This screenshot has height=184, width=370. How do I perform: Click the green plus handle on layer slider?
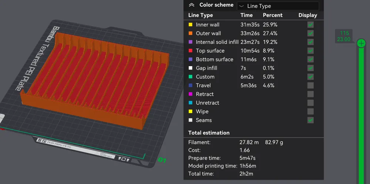coord(361,44)
